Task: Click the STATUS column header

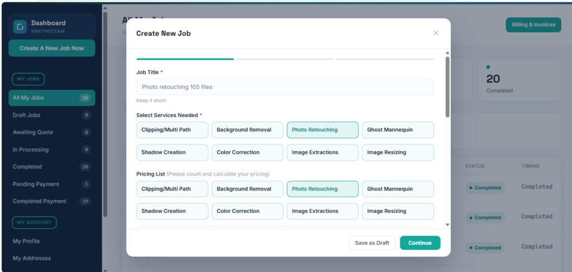Action: (475, 166)
